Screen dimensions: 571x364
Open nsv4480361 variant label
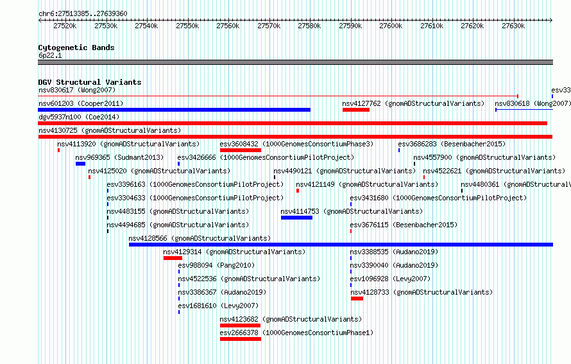click(x=516, y=184)
